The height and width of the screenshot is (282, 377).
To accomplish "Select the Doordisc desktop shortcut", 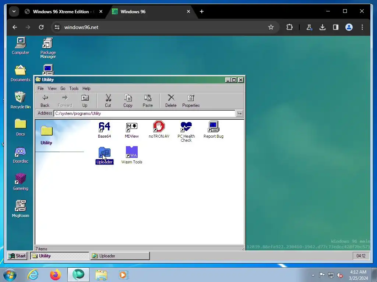I will [x=21, y=155].
